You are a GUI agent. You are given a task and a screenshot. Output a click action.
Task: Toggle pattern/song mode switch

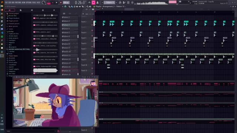pos(49,3)
